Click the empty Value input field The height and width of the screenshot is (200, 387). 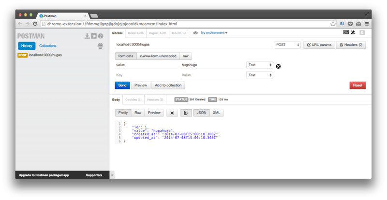click(212, 75)
